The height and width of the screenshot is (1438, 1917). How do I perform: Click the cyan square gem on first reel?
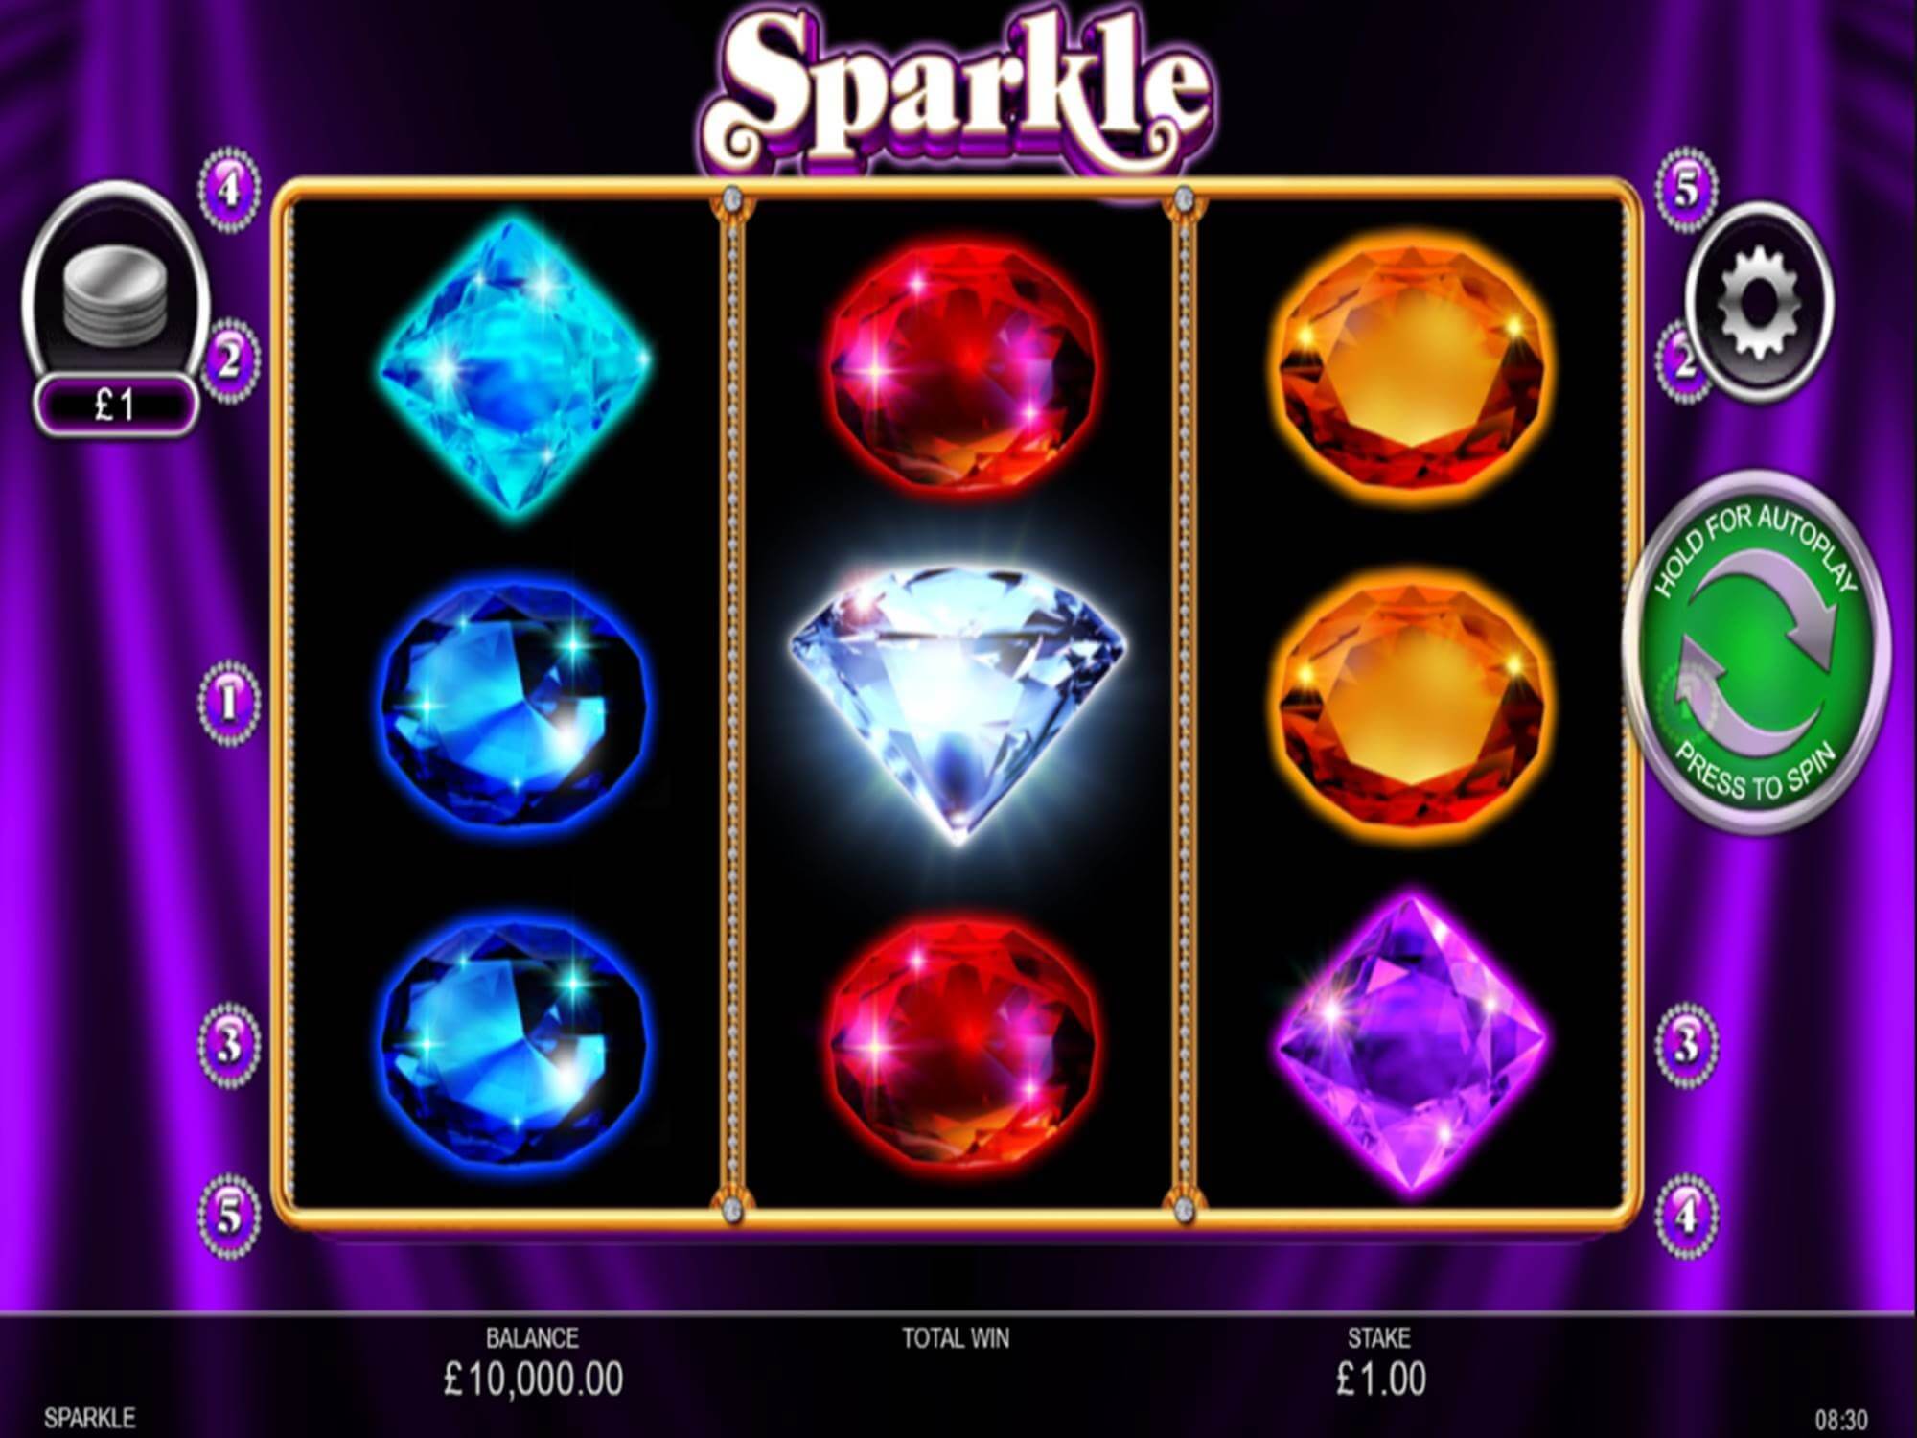515,368
